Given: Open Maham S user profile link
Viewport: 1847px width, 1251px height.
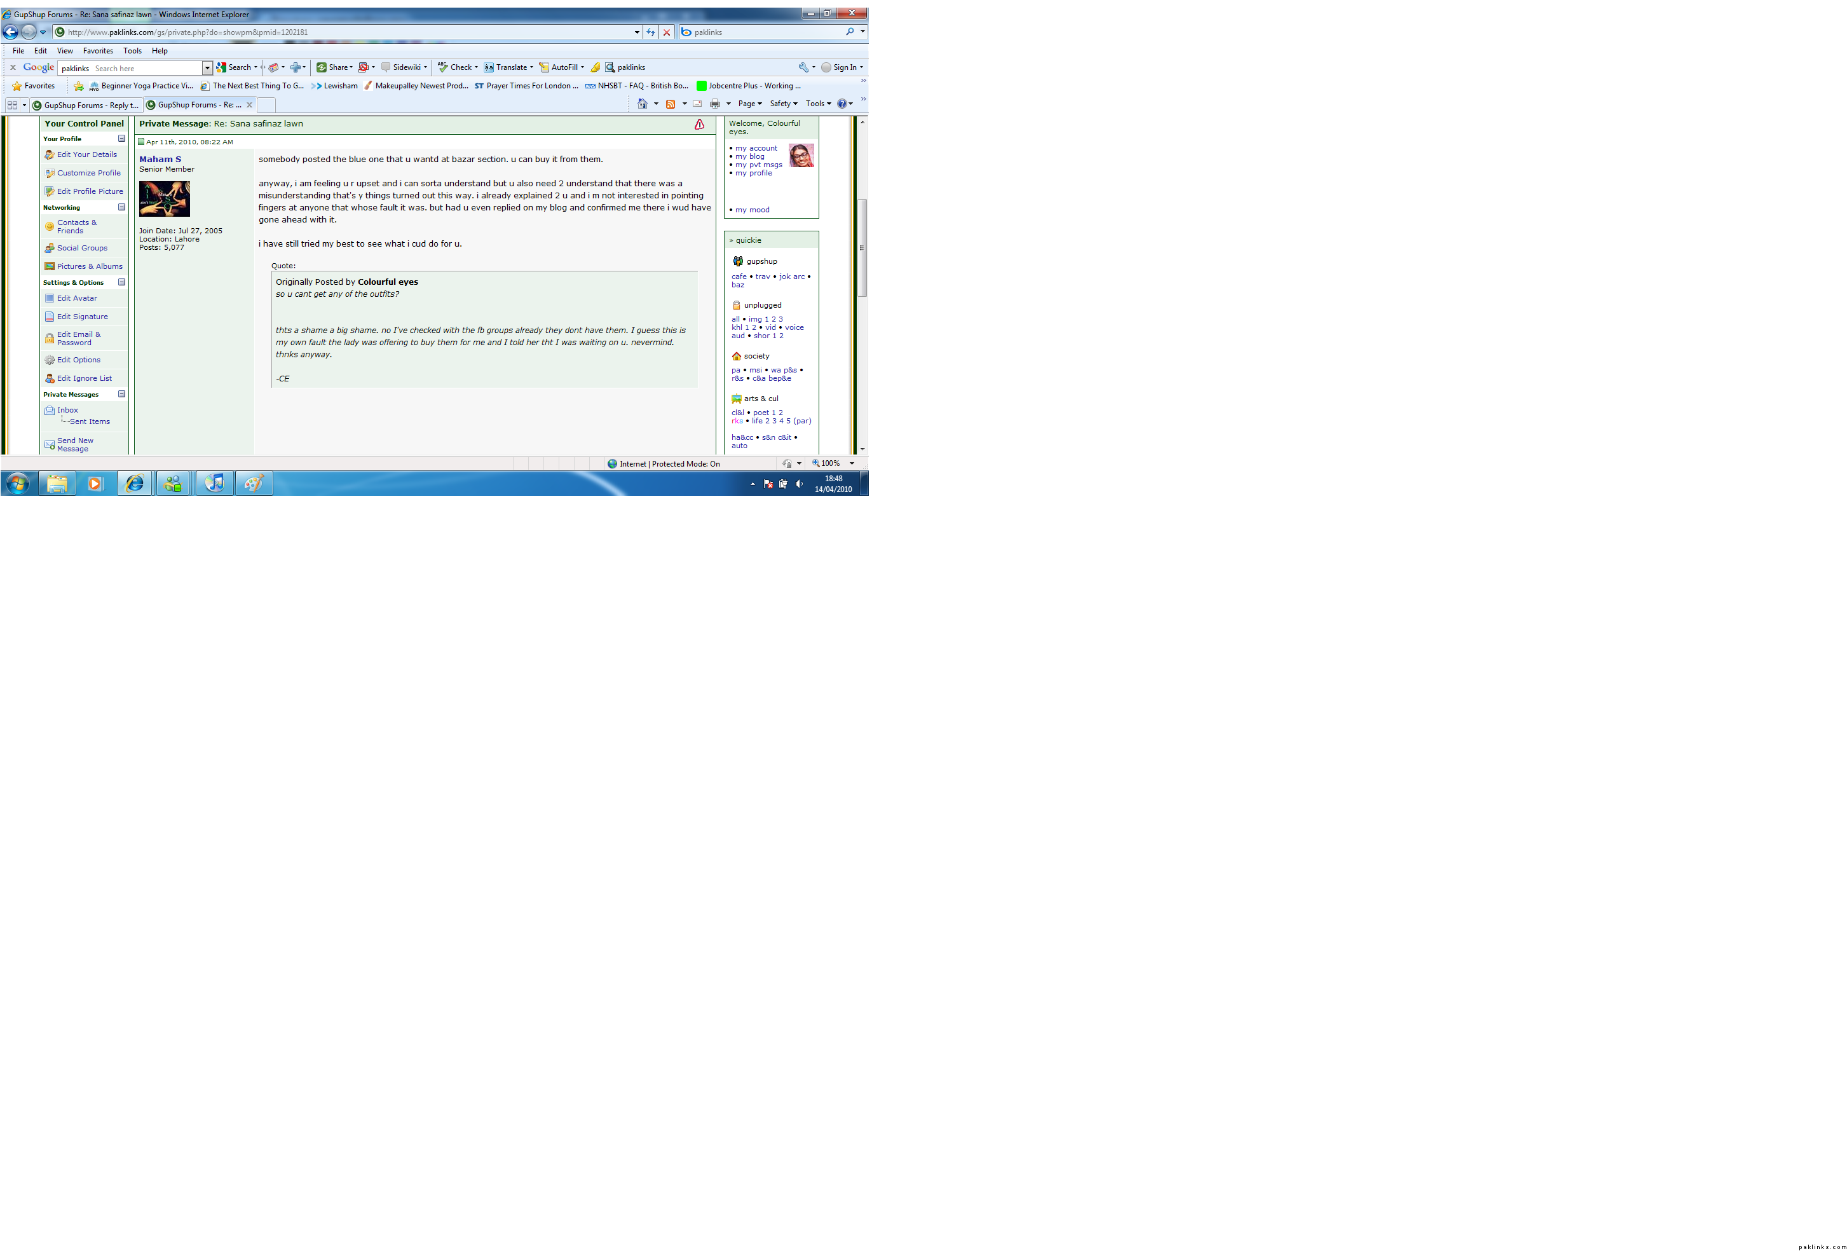Looking at the screenshot, I should click(160, 159).
